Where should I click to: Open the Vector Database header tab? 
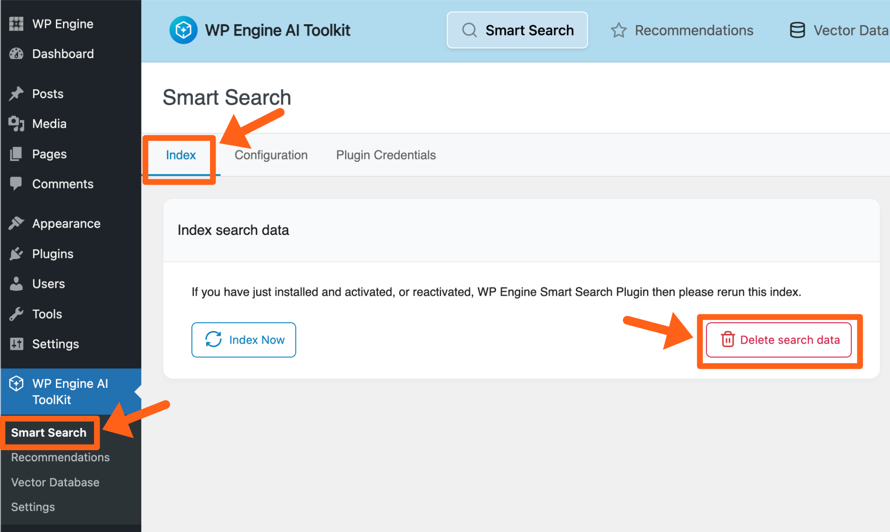click(838, 31)
